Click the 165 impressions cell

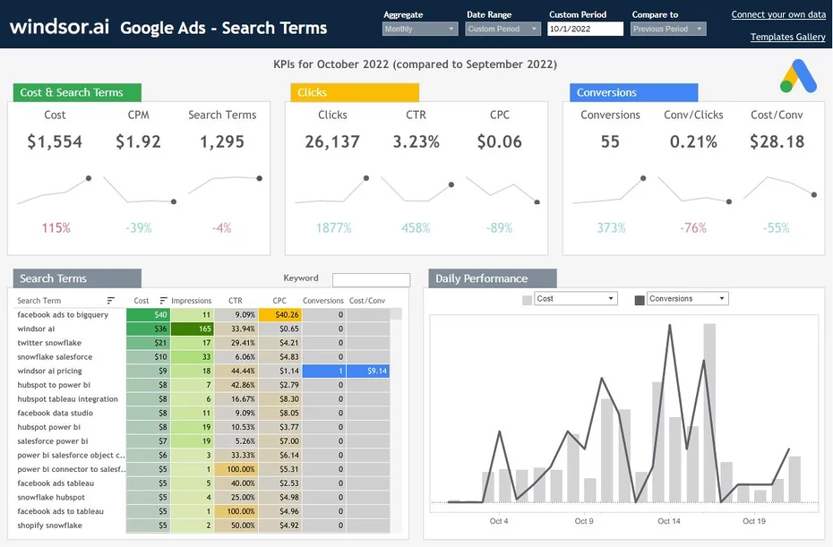[x=193, y=329]
